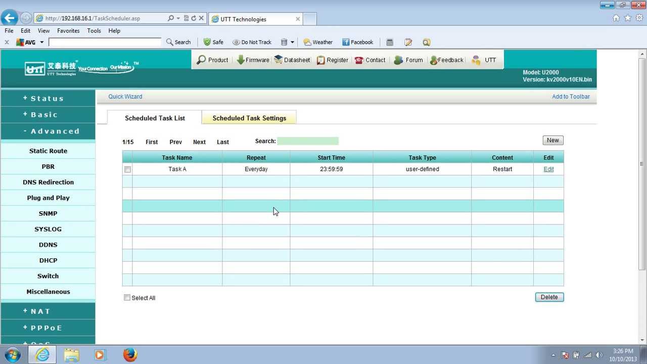
Task: Open the Firmware download link
Action: 253,60
